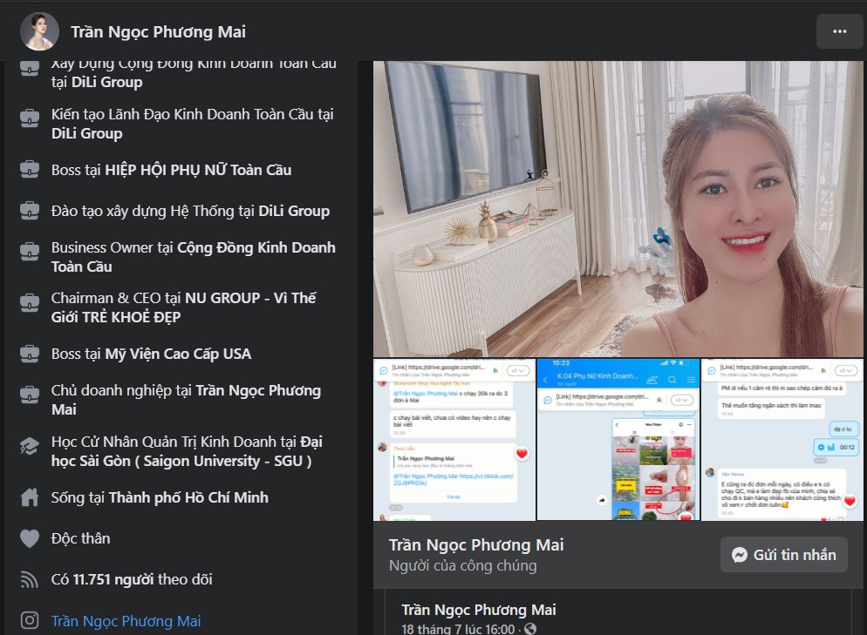
Task: Click the Messenger icon in Gửi tin nhắn
Action: tap(740, 555)
